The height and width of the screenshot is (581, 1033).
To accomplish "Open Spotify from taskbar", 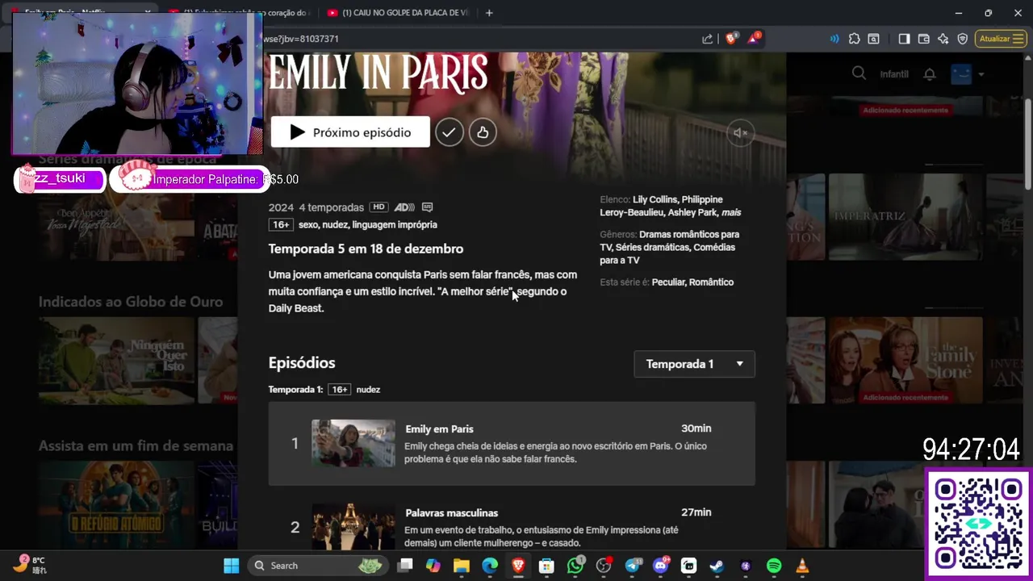I will coord(774,566).
